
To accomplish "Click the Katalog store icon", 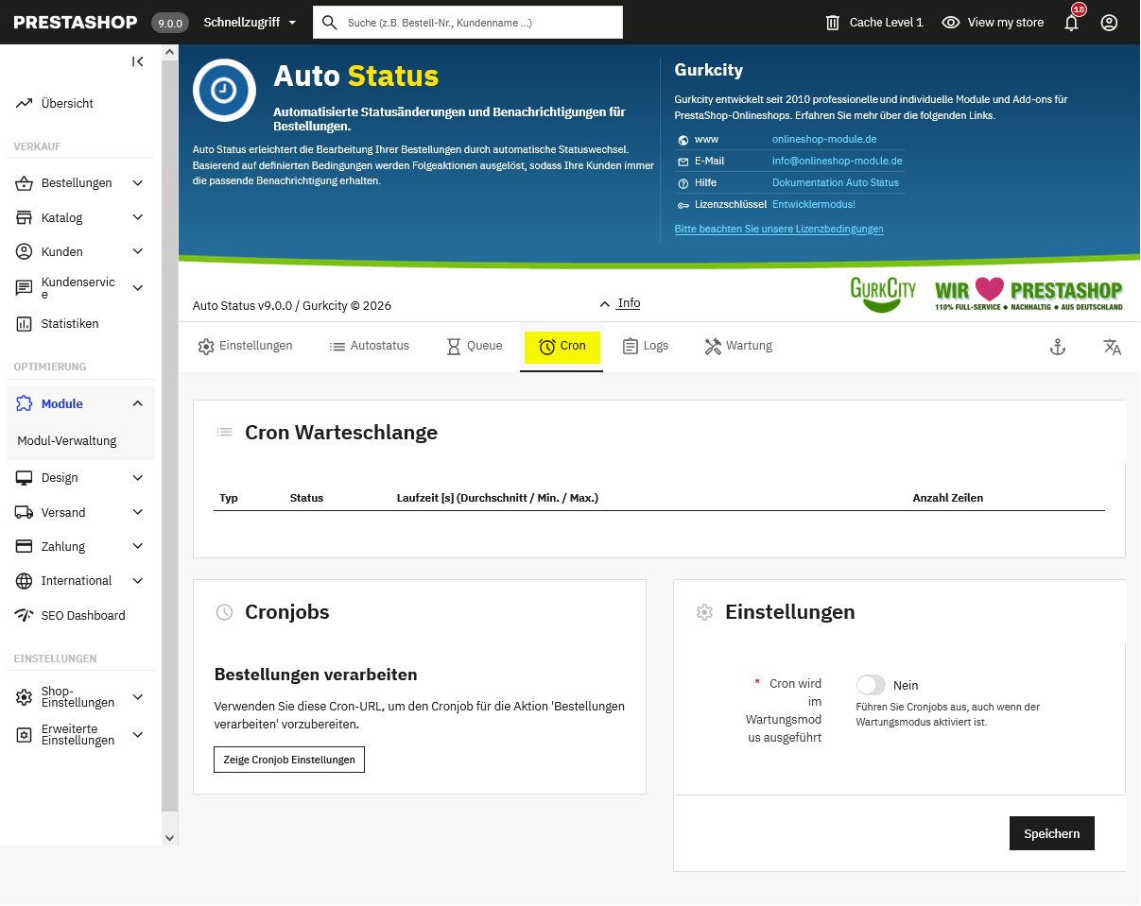I will [25, 218].
